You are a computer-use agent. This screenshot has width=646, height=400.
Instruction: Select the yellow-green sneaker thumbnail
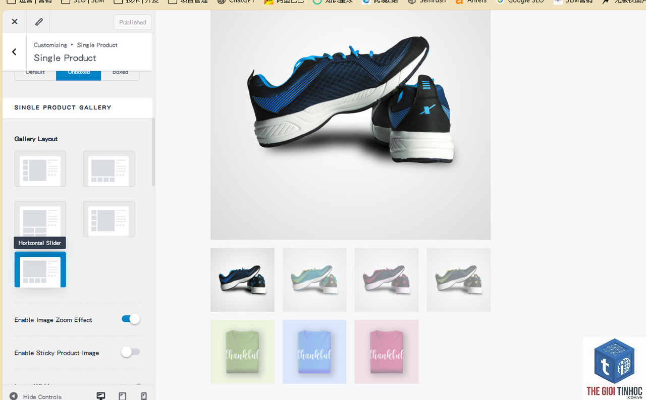point(459,279)
